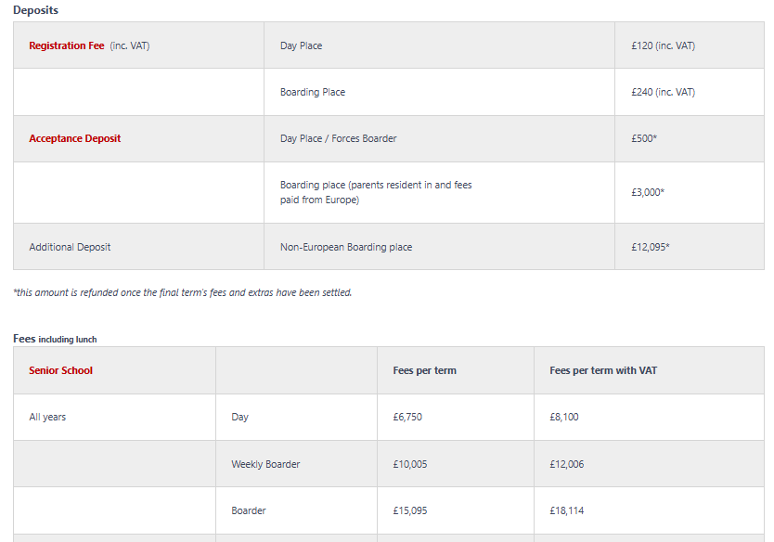Select the £120 (inc. VAT) amount
The width and height of the screenshot is (774, 542).
(x=663, y=45)
